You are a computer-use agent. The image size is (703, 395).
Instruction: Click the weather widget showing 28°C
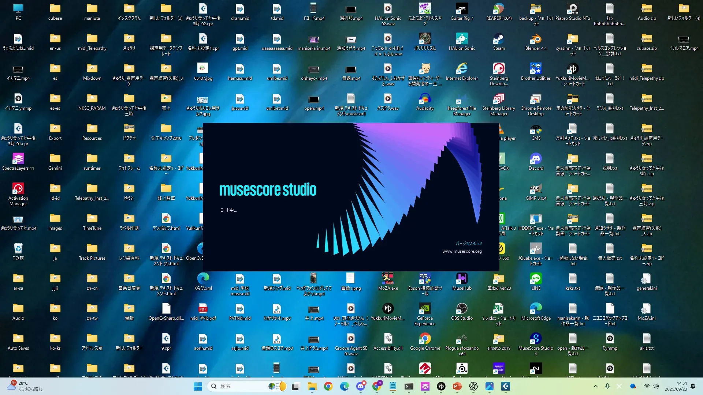(24, 386)
